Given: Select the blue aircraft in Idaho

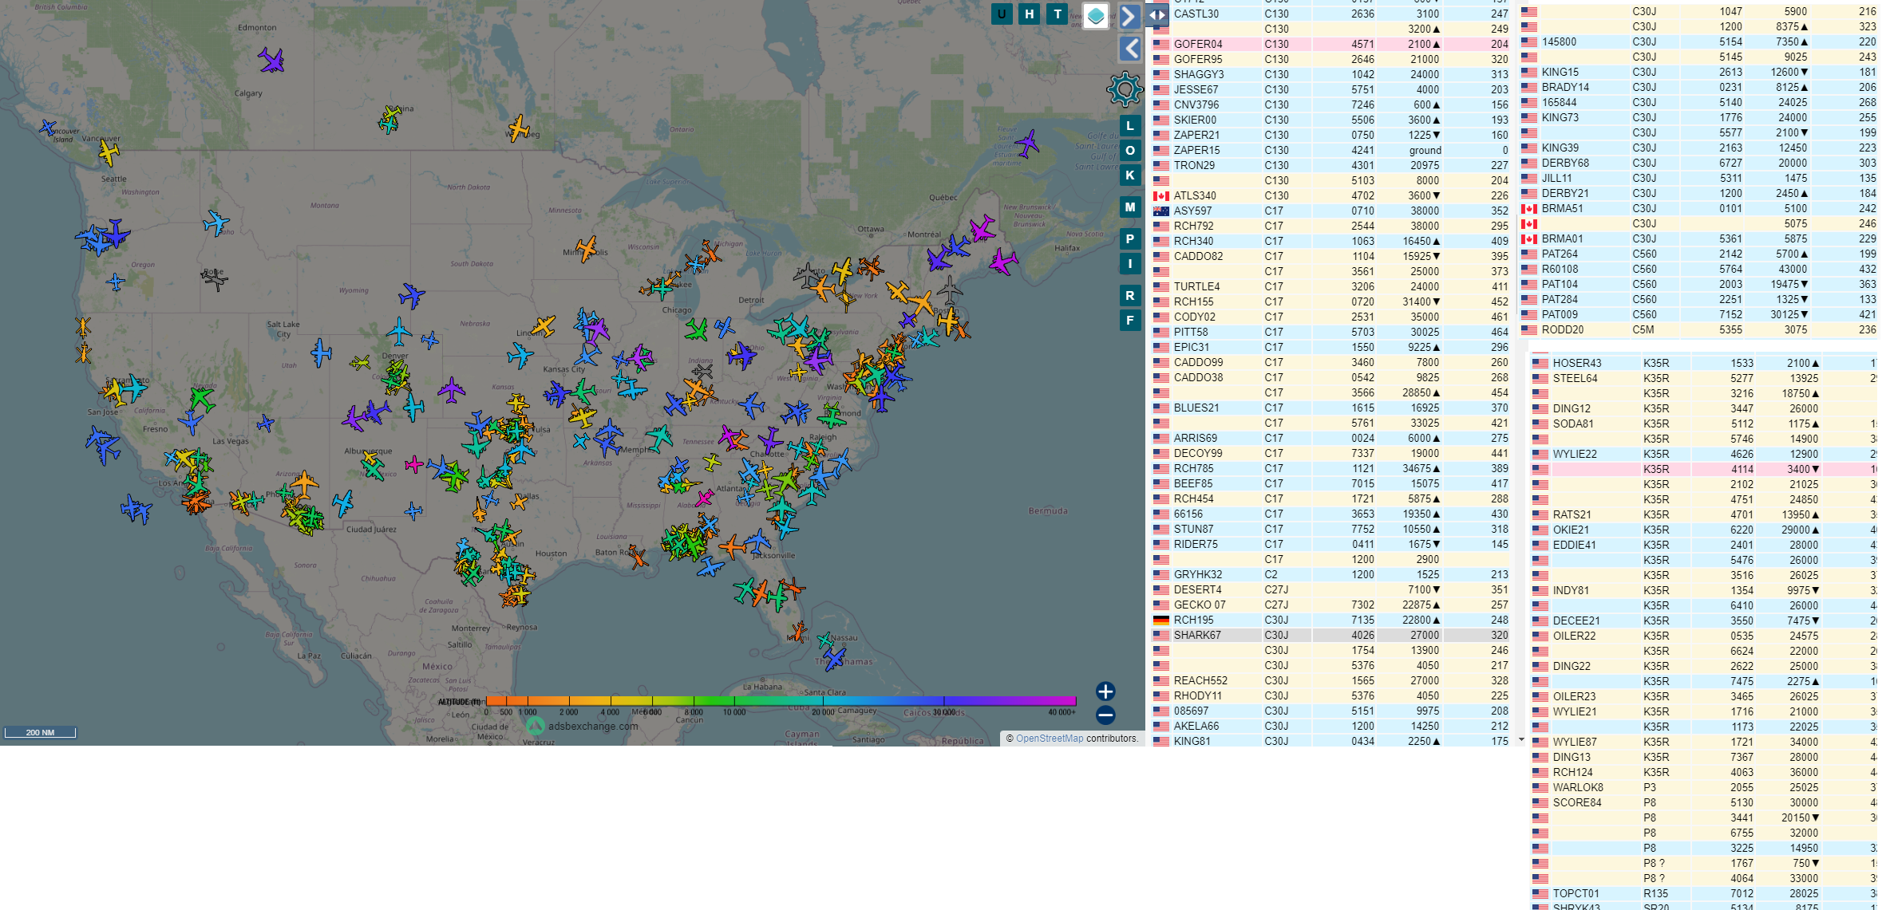Looking at the screenshot, I should tap(215, 223).
